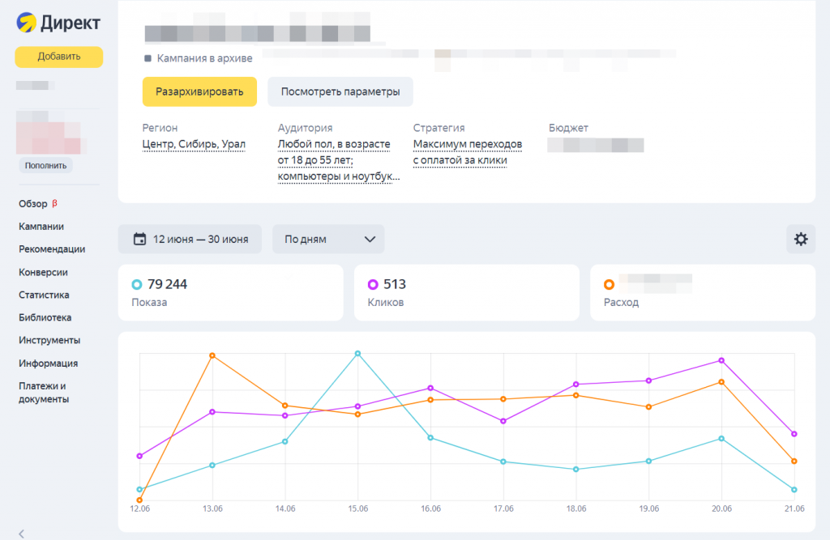The height and width of the screenshot is (540, 830).
Task: Click the red beta icon by Обзор
Action: click(54, 203)
